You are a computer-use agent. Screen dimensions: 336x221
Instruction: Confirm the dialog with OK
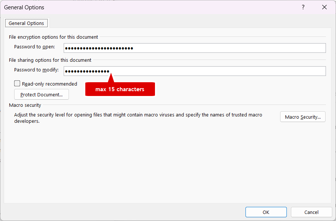point(266,212)
